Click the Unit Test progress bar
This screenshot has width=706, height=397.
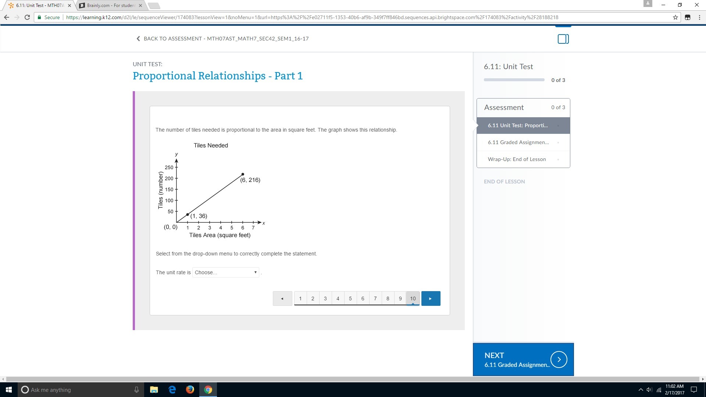(514, 80)
